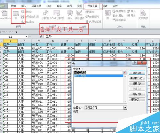Viewport: 160px width, 133px height.
Task: Open XML Source (源) pane
Action: (108, 15)
